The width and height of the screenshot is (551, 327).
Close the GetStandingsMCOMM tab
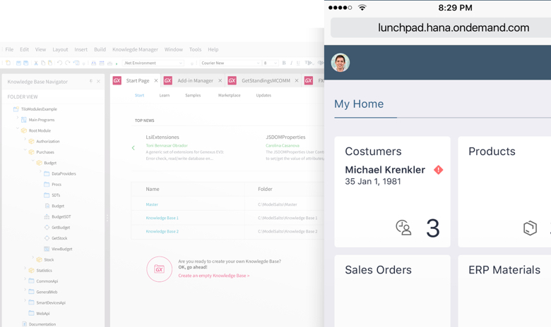(297, 80)
